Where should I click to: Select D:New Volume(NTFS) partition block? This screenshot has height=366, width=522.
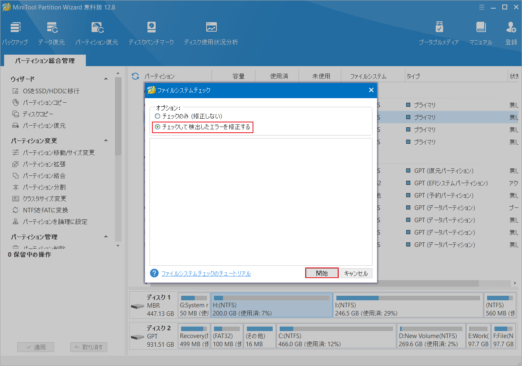click(431, 336)
